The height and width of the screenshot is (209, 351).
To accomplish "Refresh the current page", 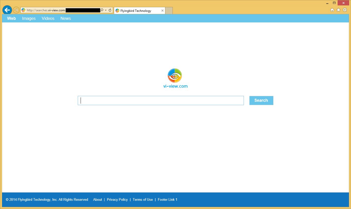I will point(110,10).
